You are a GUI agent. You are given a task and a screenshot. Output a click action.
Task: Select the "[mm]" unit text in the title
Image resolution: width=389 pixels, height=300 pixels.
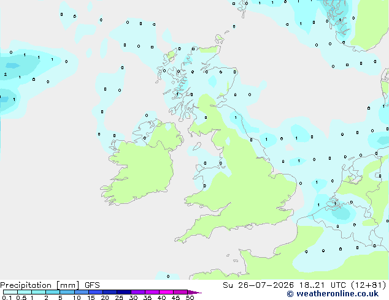tap(67, 285)
